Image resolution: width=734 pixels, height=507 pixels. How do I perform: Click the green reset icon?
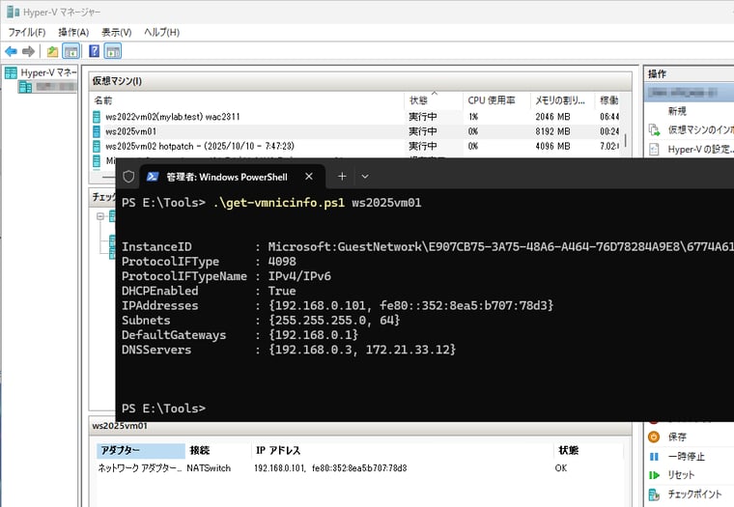tap(654, 475)
